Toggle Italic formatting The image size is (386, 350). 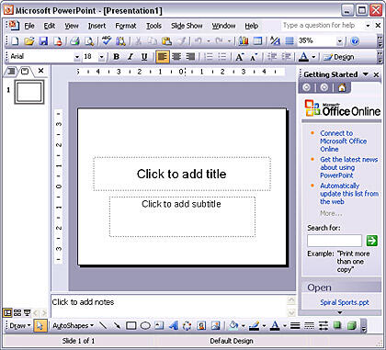131,57
